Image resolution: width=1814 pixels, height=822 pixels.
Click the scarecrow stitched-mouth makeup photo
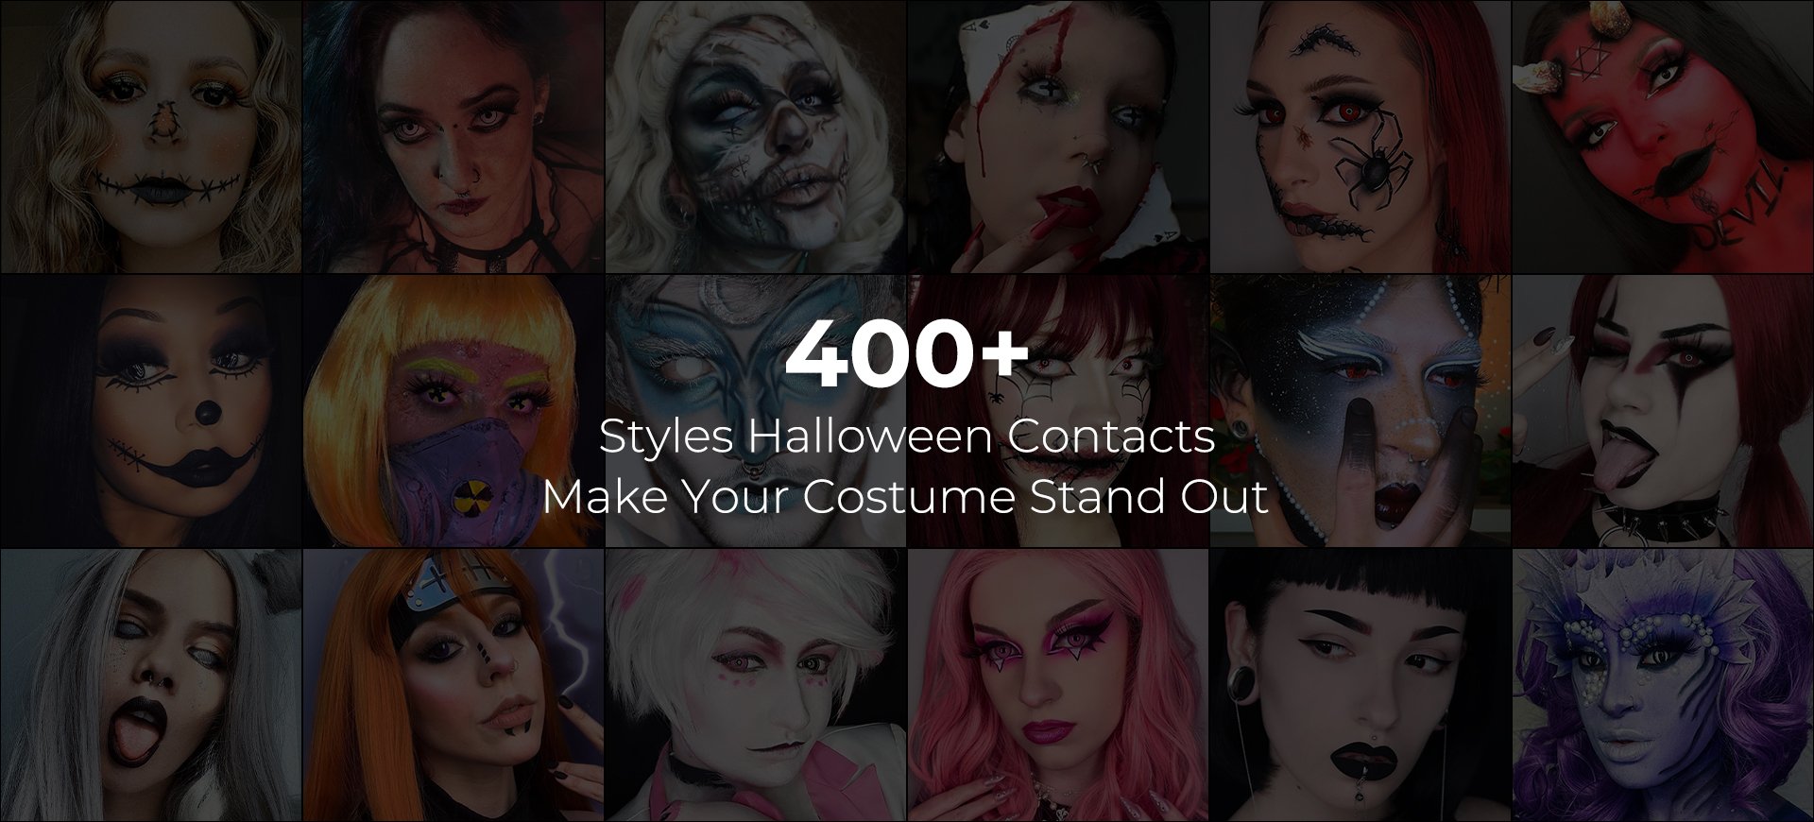[150, 136]
